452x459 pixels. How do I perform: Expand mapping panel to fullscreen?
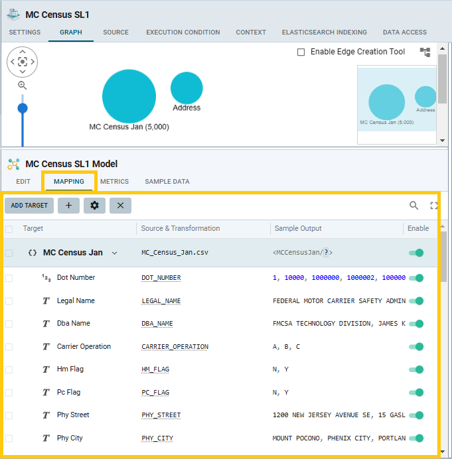pyautogui.click(x=434, y=206)
